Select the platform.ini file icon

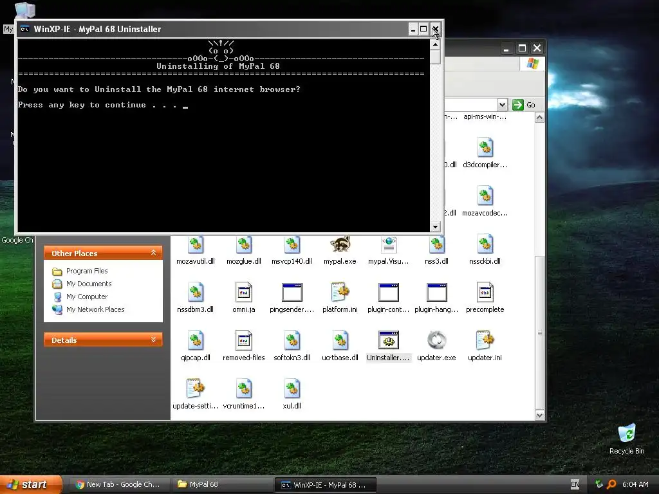(340, 292)
